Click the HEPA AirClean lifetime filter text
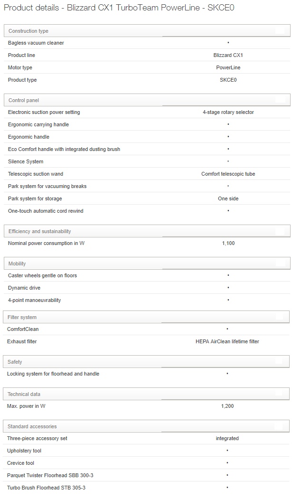Screen dimensions: 292x499 [x=227, y=341]
